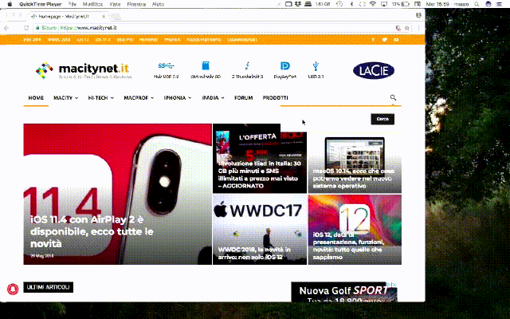Open the Finestra menu
The image size is (510, 319).
[136, 4]
